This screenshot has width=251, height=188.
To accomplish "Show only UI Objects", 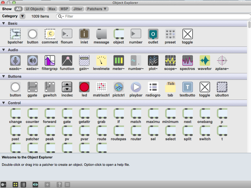I will point(34,9).
